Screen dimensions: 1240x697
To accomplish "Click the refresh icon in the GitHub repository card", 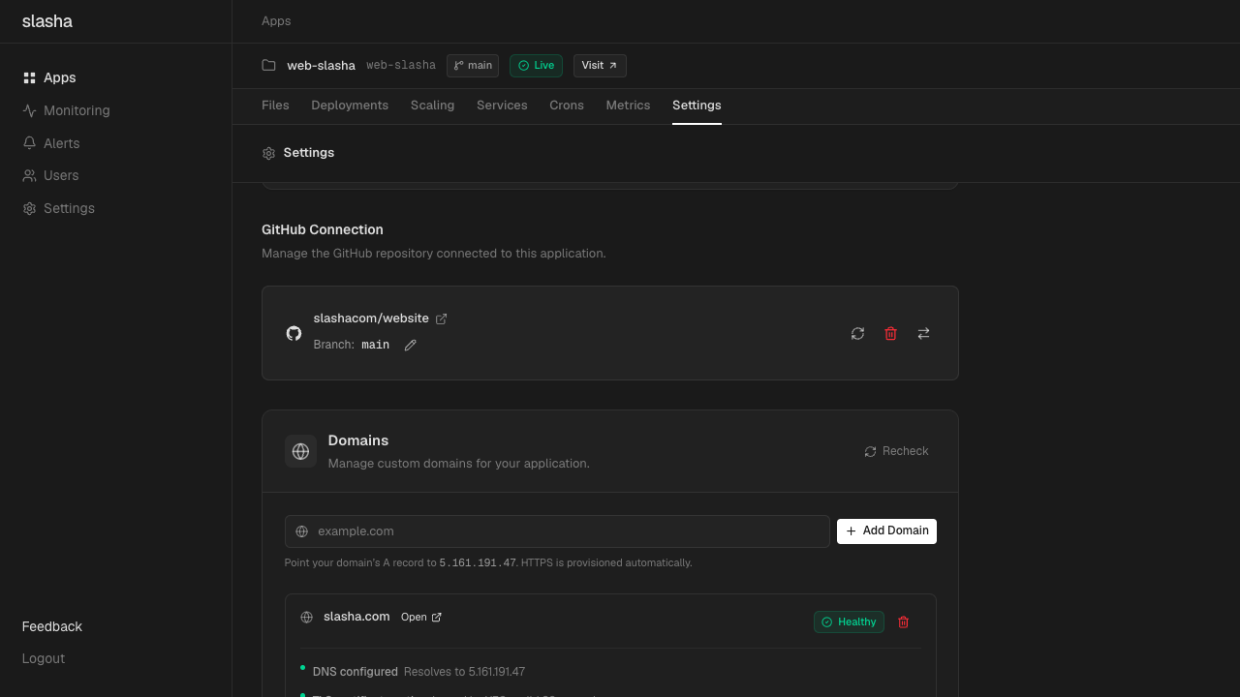I will [x=857, y=333].
